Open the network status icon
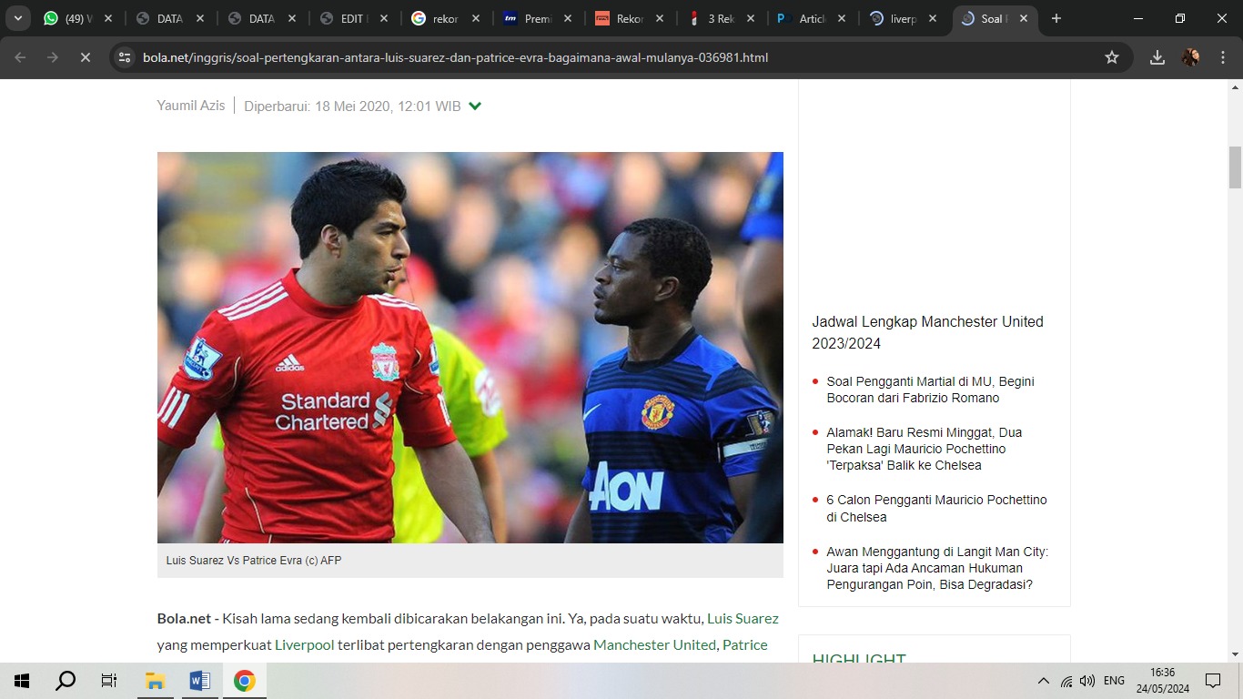The image size is (1243, 699). click(x=1066, y=681)
